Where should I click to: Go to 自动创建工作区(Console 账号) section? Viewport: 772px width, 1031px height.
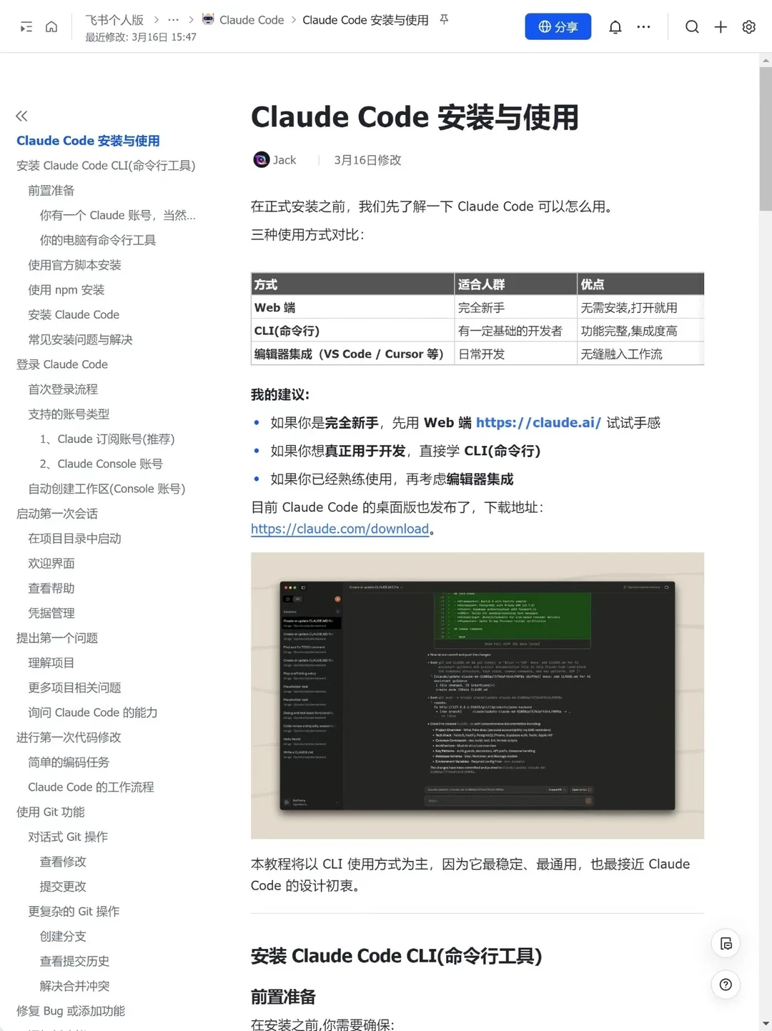click(x=107, y=489)
